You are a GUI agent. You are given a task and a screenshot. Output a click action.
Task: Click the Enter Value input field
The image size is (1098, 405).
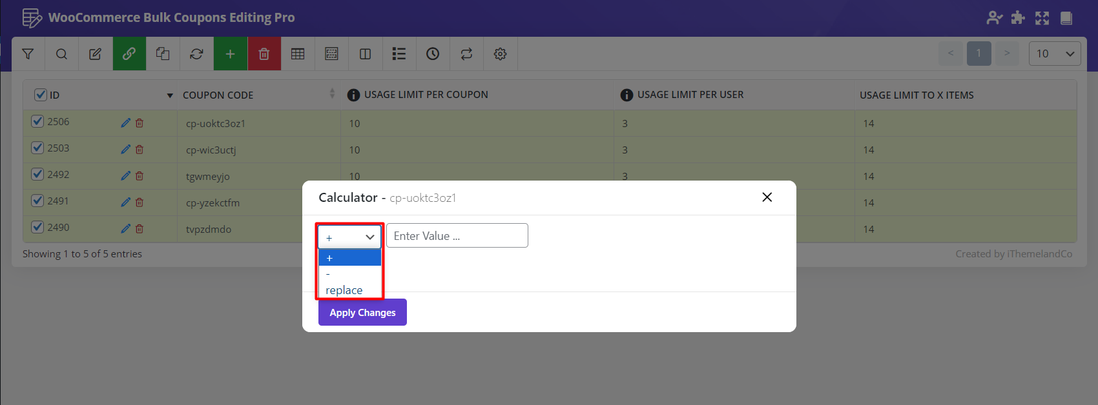457,236
